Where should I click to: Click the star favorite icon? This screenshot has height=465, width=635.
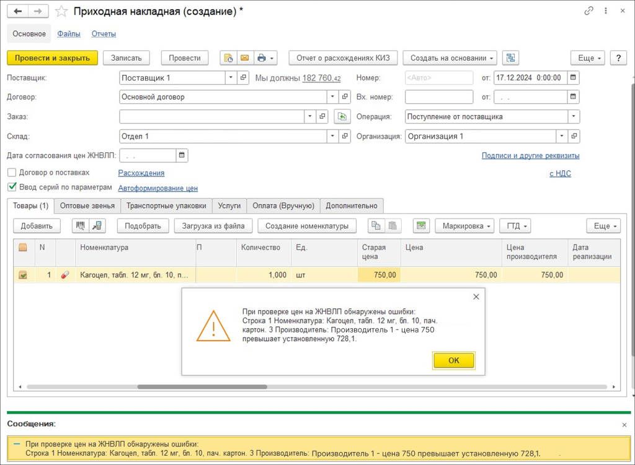click(x=61, y=11)
